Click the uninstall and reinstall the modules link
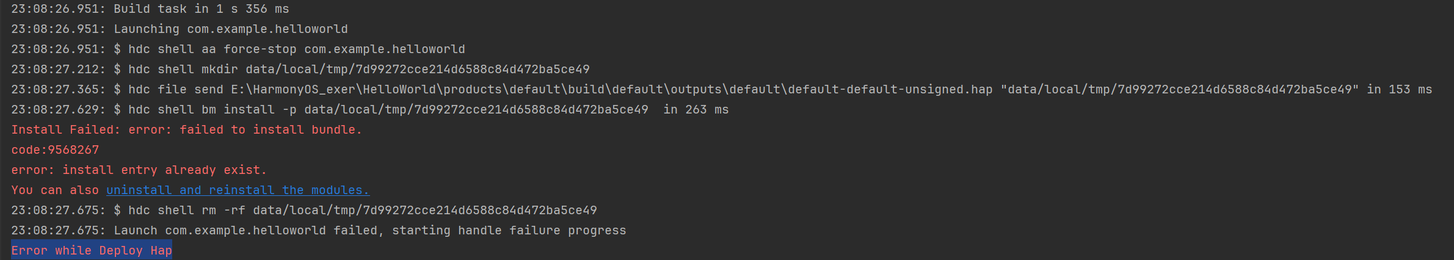1454x260 pixels. [238, 190]
